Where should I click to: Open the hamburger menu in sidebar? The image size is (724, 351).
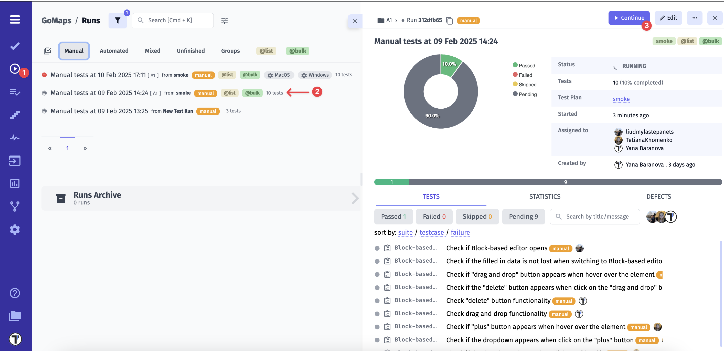[15, 20]
